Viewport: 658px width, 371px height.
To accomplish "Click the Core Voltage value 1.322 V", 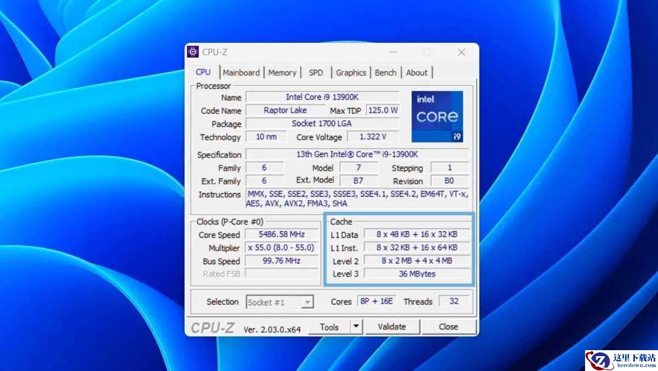I will pos(373,136).
